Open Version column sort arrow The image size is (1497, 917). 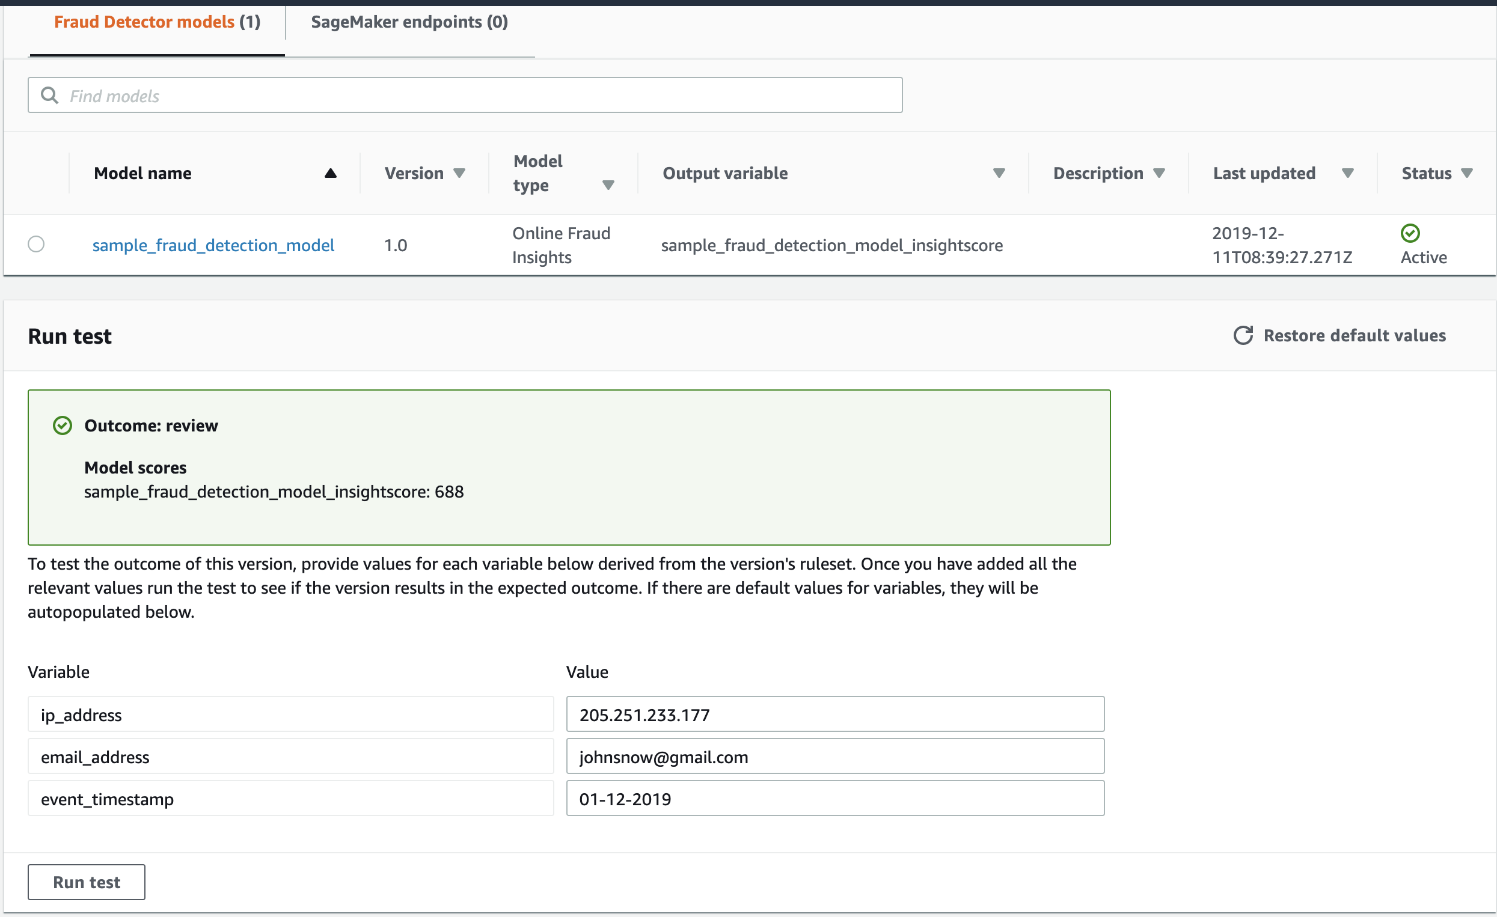(459, 173)
